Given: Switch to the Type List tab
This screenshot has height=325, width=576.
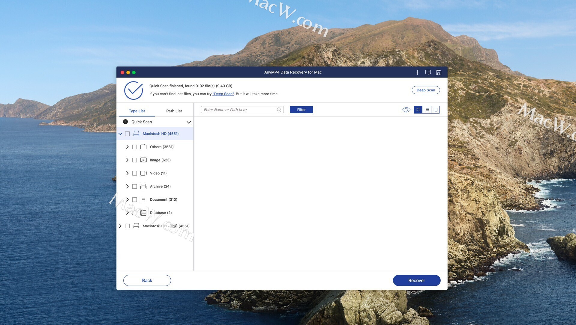Looking at the screenshot, I should point(137,111).
